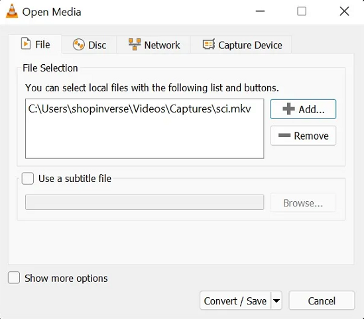This screenshot has width=364, height=319.
Task: Click the minus icon on Remove button
Action: click(x=284, y=135)
